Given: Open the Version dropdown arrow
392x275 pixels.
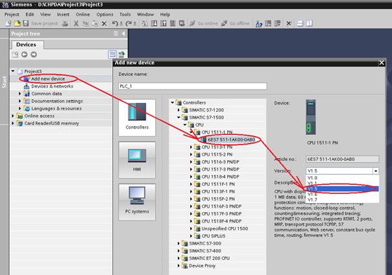Looking at the screenshot, I should tap(374, 171).
